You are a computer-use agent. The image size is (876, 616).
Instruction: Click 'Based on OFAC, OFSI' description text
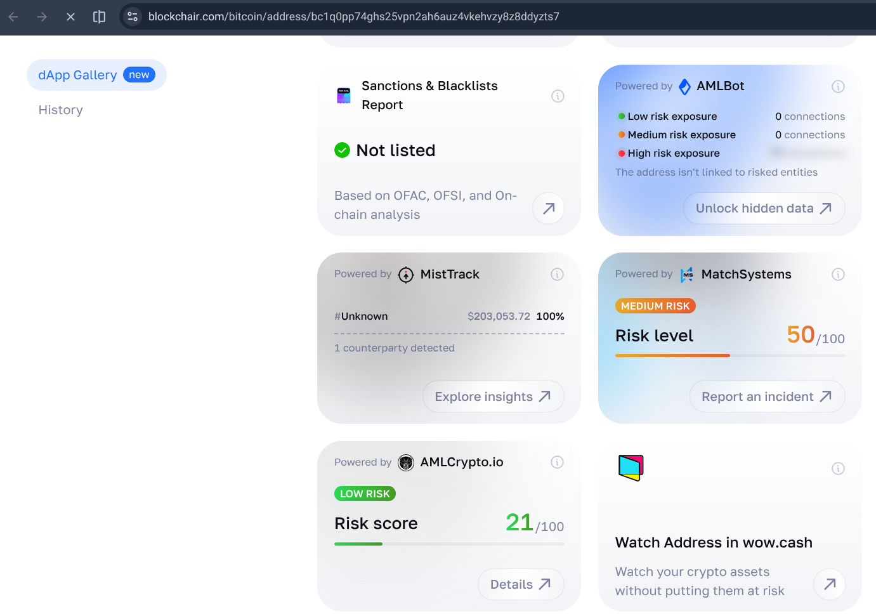426,205
